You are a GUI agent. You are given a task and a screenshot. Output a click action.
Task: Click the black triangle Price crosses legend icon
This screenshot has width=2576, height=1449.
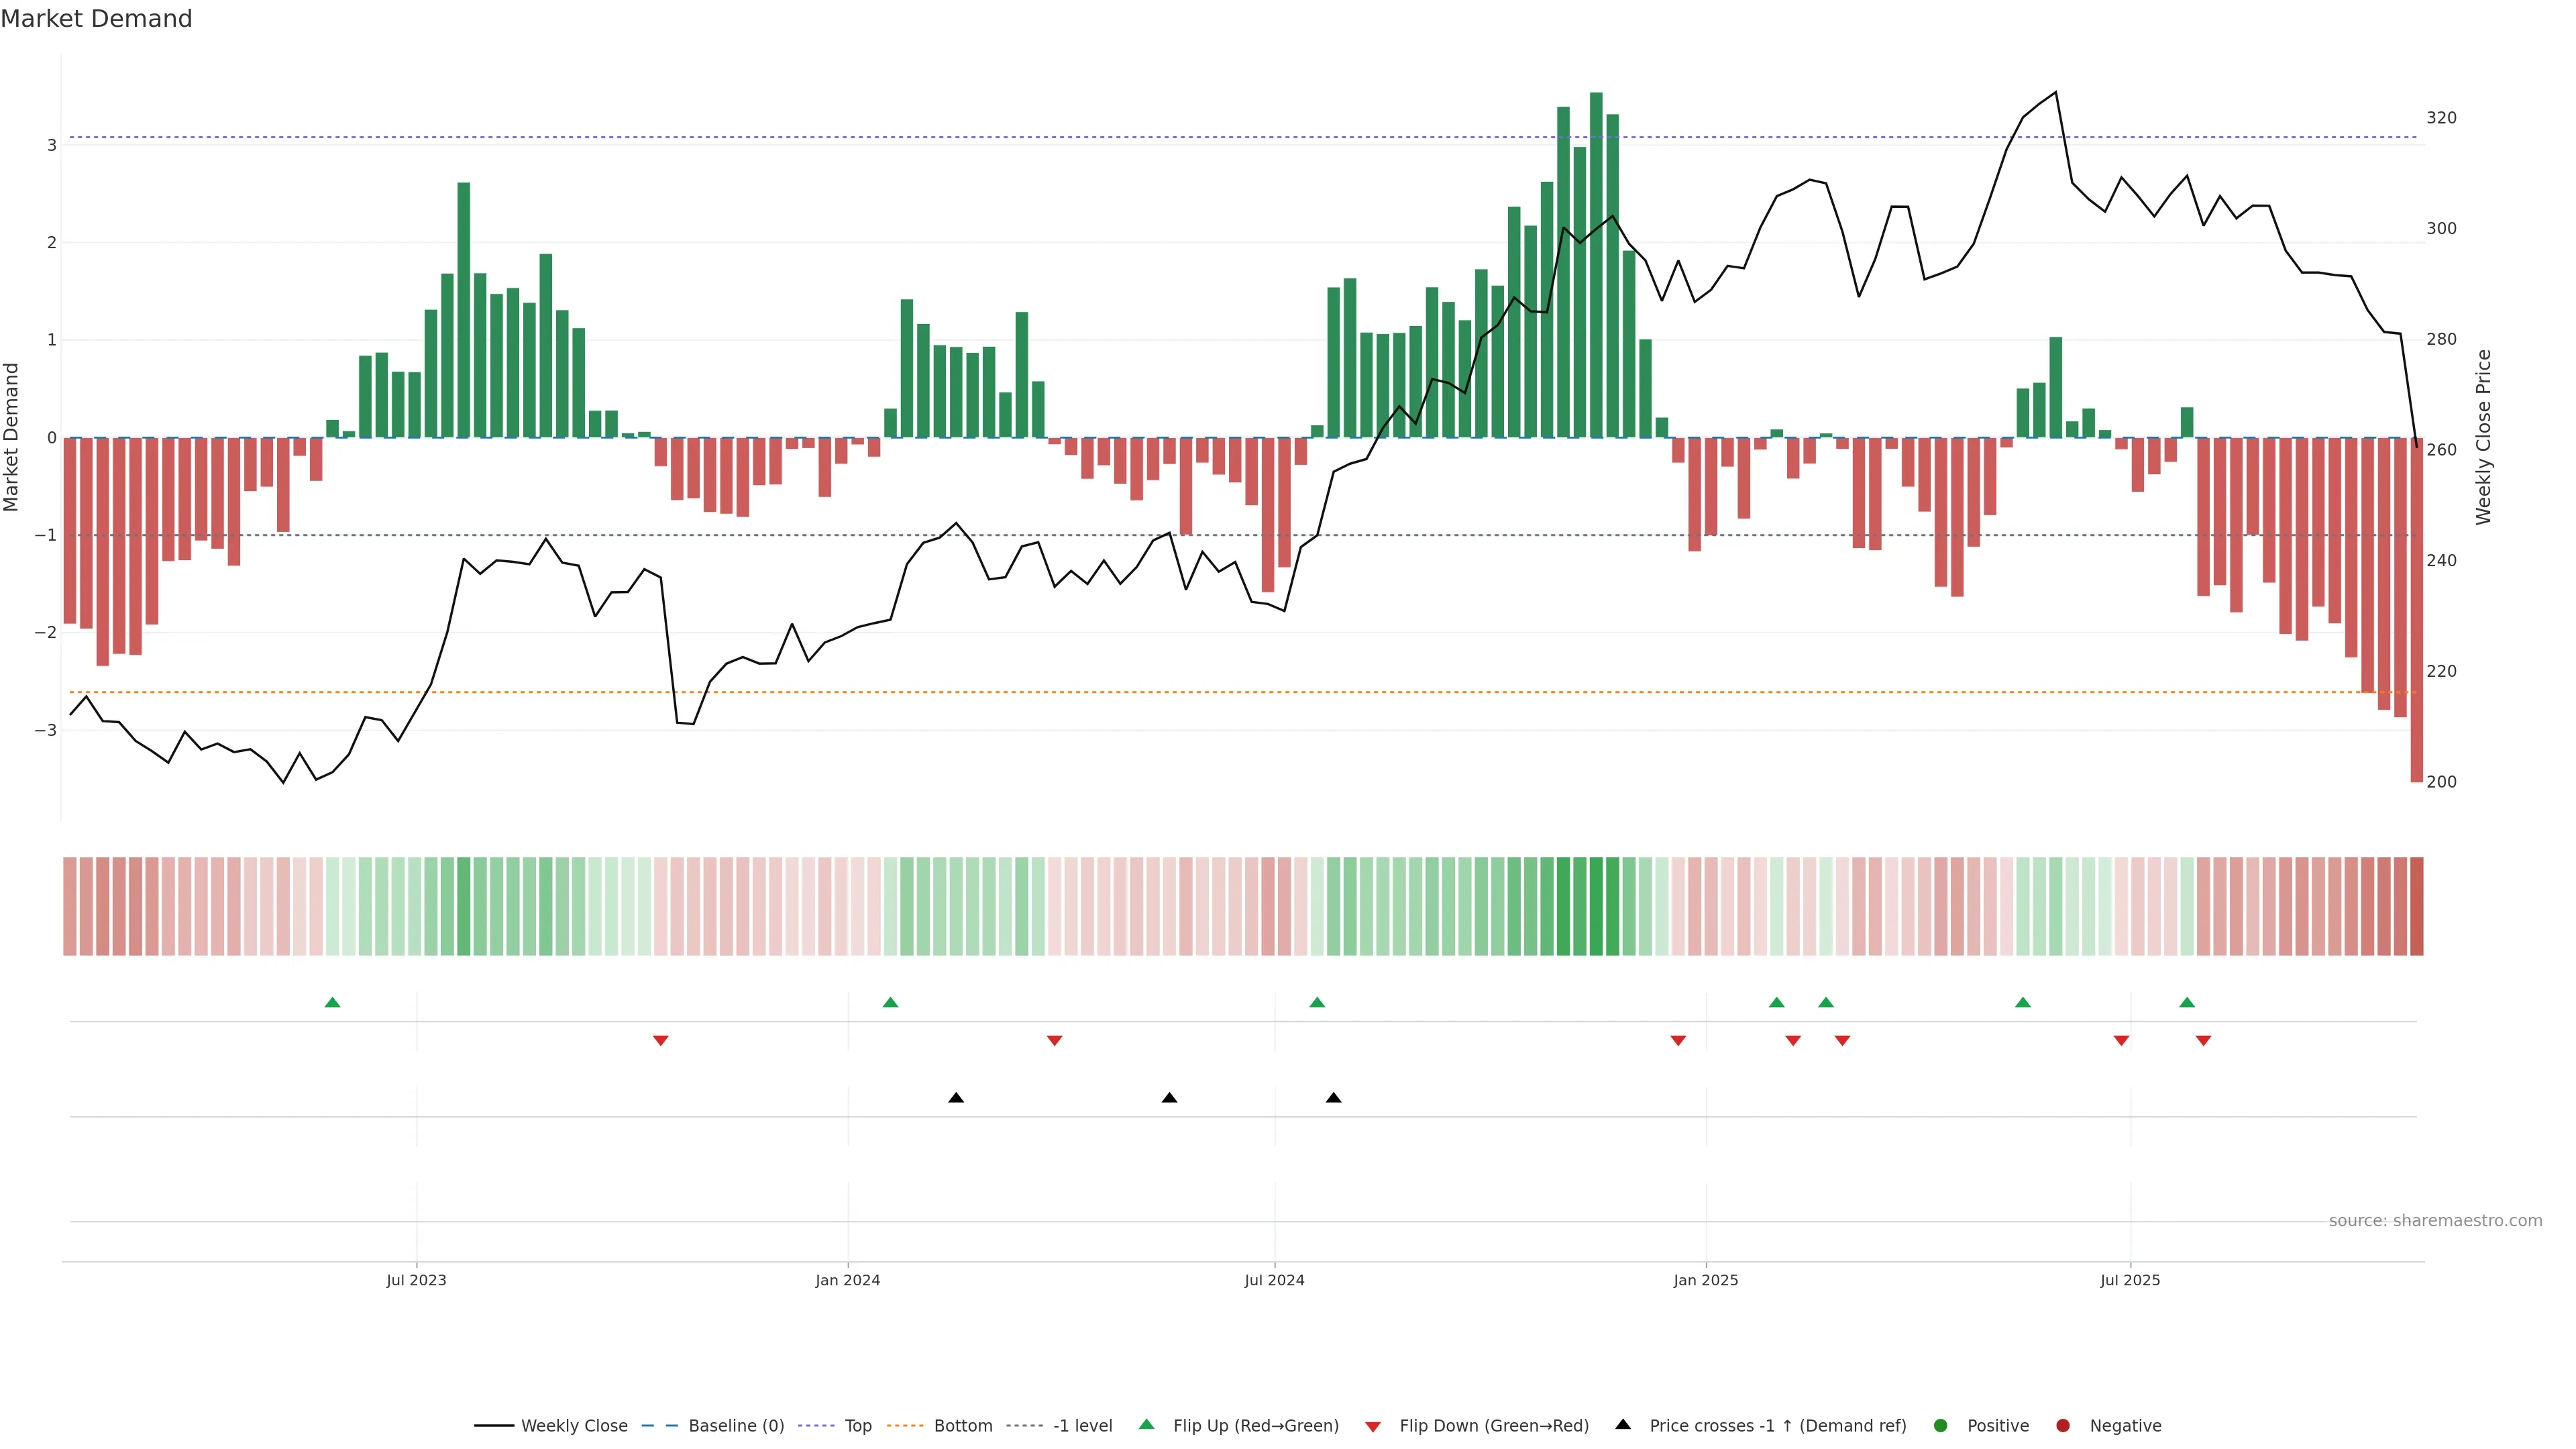(x=1623, y=1424)
